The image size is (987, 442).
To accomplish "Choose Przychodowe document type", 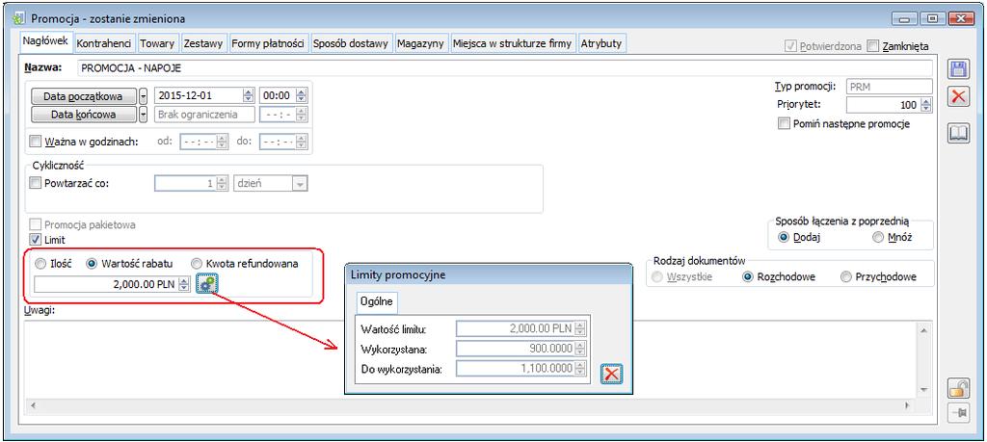I will point(845,276).
